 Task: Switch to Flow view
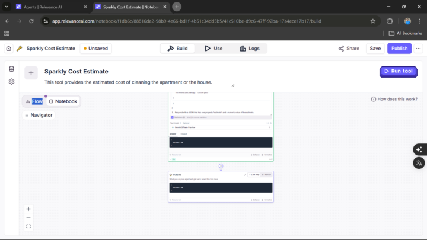tap(34, 101)
